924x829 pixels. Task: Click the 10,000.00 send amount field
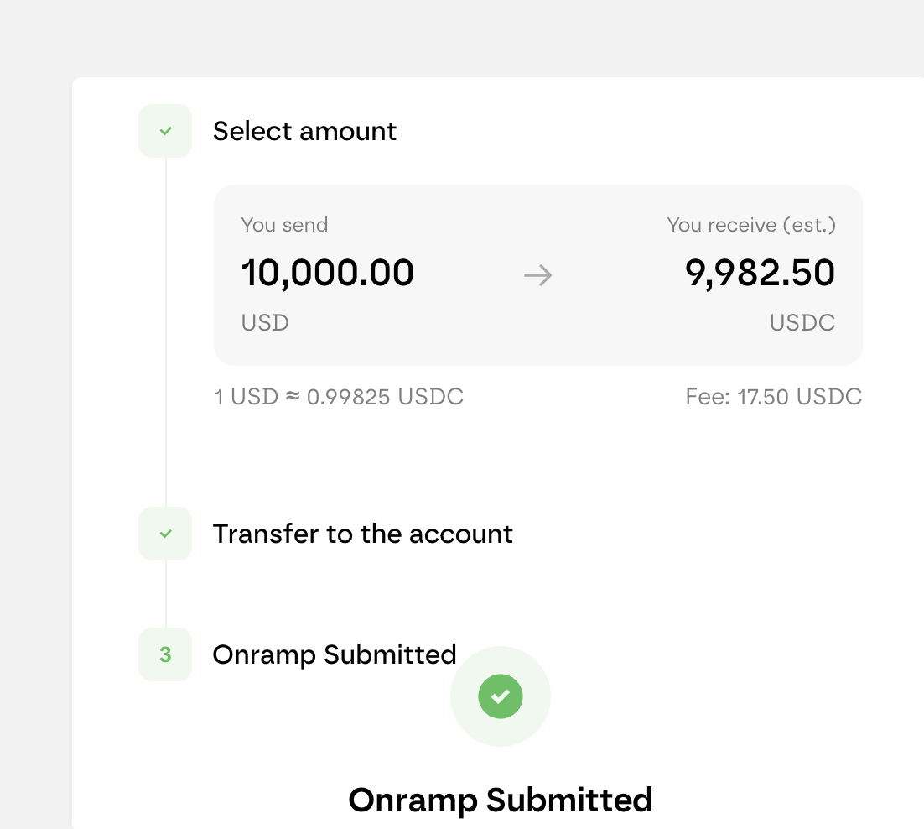click(x=328, y=273)
